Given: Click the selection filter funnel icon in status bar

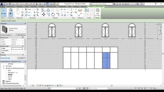Looking at the screenshot, I should click(154, 88).
